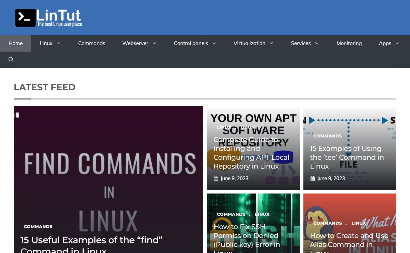The image size is (410, 253).
Task: Expand the Apps submenu arrow
Action: pyautogui.click(x=397, y=43)
